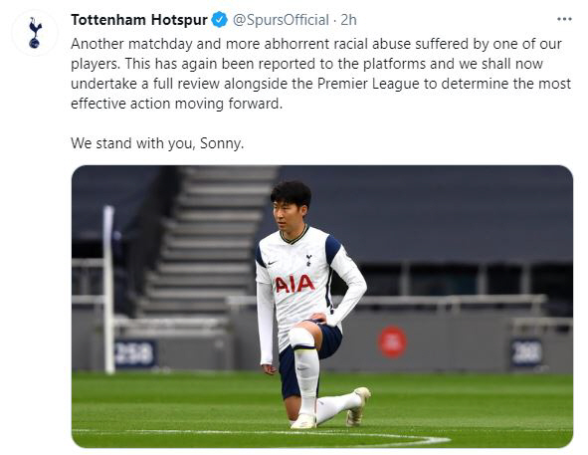Screen dimensions: 588x455
Task: Click the white corner flag pole in photo
Action: tap(109, 290)
